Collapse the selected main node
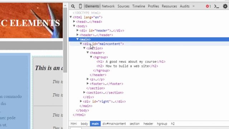Image resolution: width=229 pixels, height=129 pixels. point(78,39)
